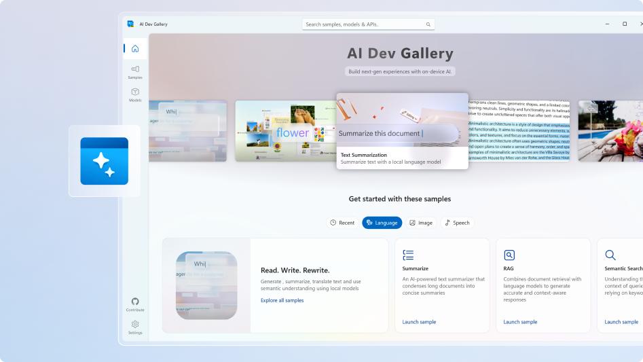Image resolution: width=643 pixels, height=362 pixels.
Task: Launch sample under the Summarize card
Action: tap(419, 322)
